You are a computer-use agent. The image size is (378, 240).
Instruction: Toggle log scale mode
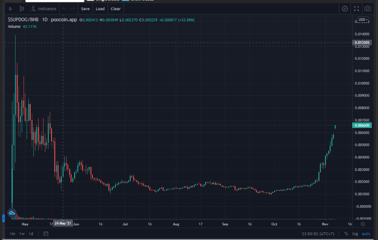(355, 234)
